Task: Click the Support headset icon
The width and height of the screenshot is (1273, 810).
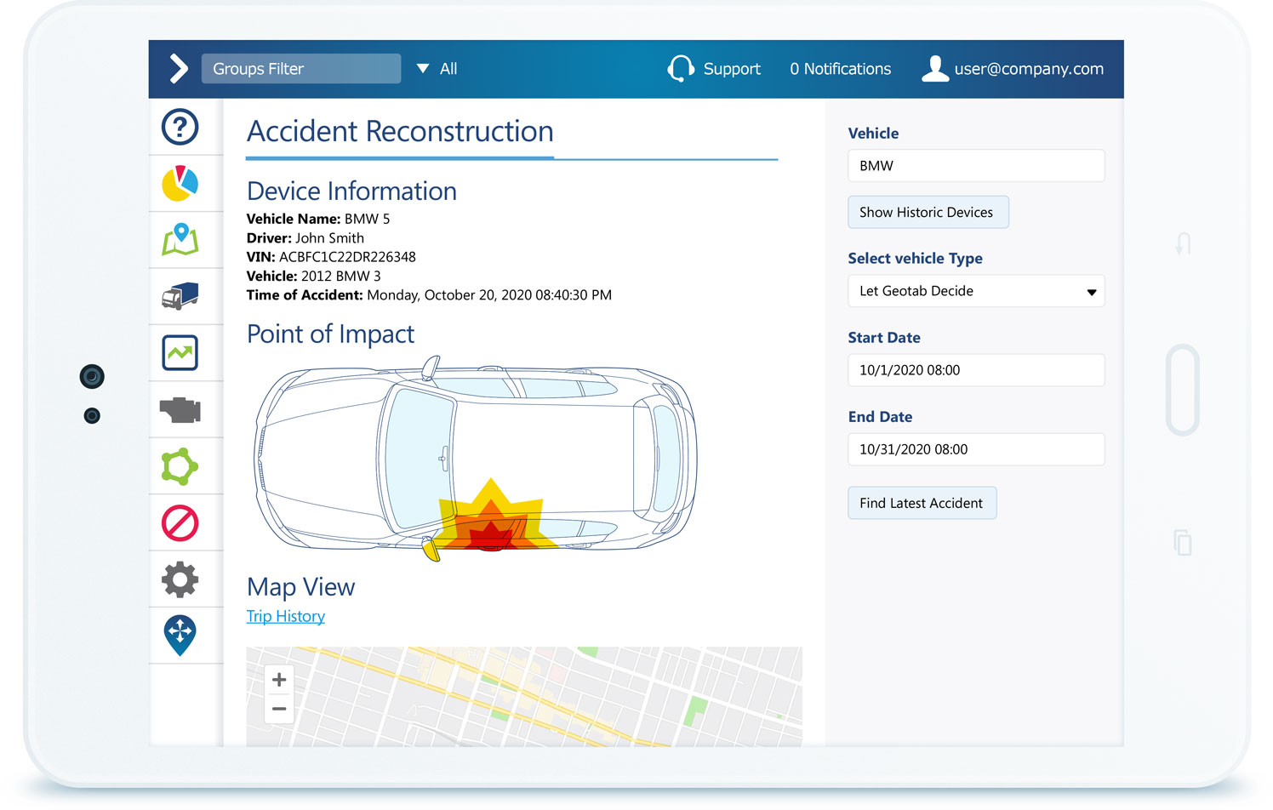Action: [681, 69]
